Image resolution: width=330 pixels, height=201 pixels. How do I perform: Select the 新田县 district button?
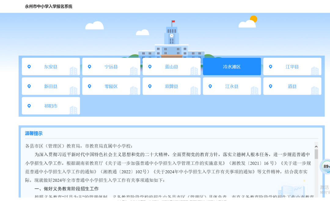[x=51, y=86]
